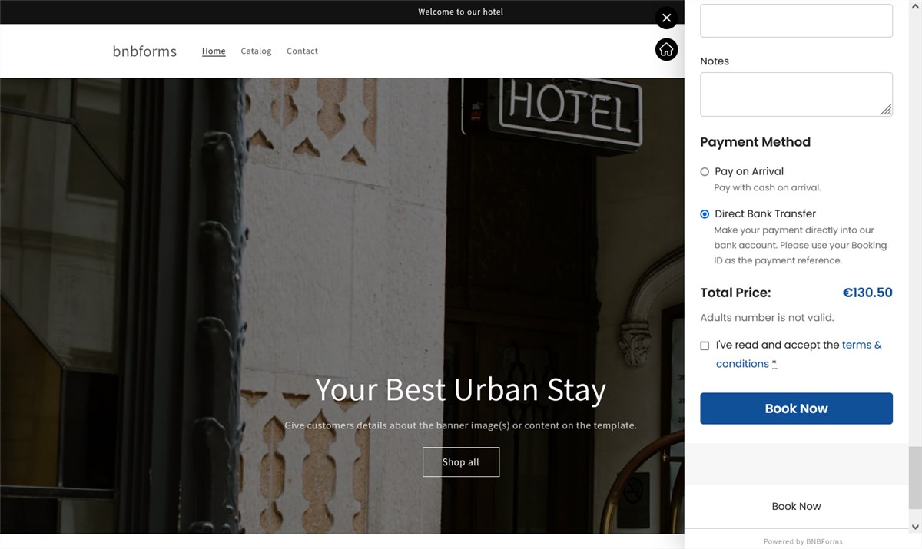This screenshot has height=549, width=922.
Task: Open the Contact page link
Action: [x=302, y=51]
